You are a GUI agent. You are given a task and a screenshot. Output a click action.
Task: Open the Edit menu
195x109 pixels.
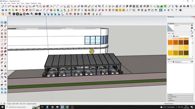point(5,3)
